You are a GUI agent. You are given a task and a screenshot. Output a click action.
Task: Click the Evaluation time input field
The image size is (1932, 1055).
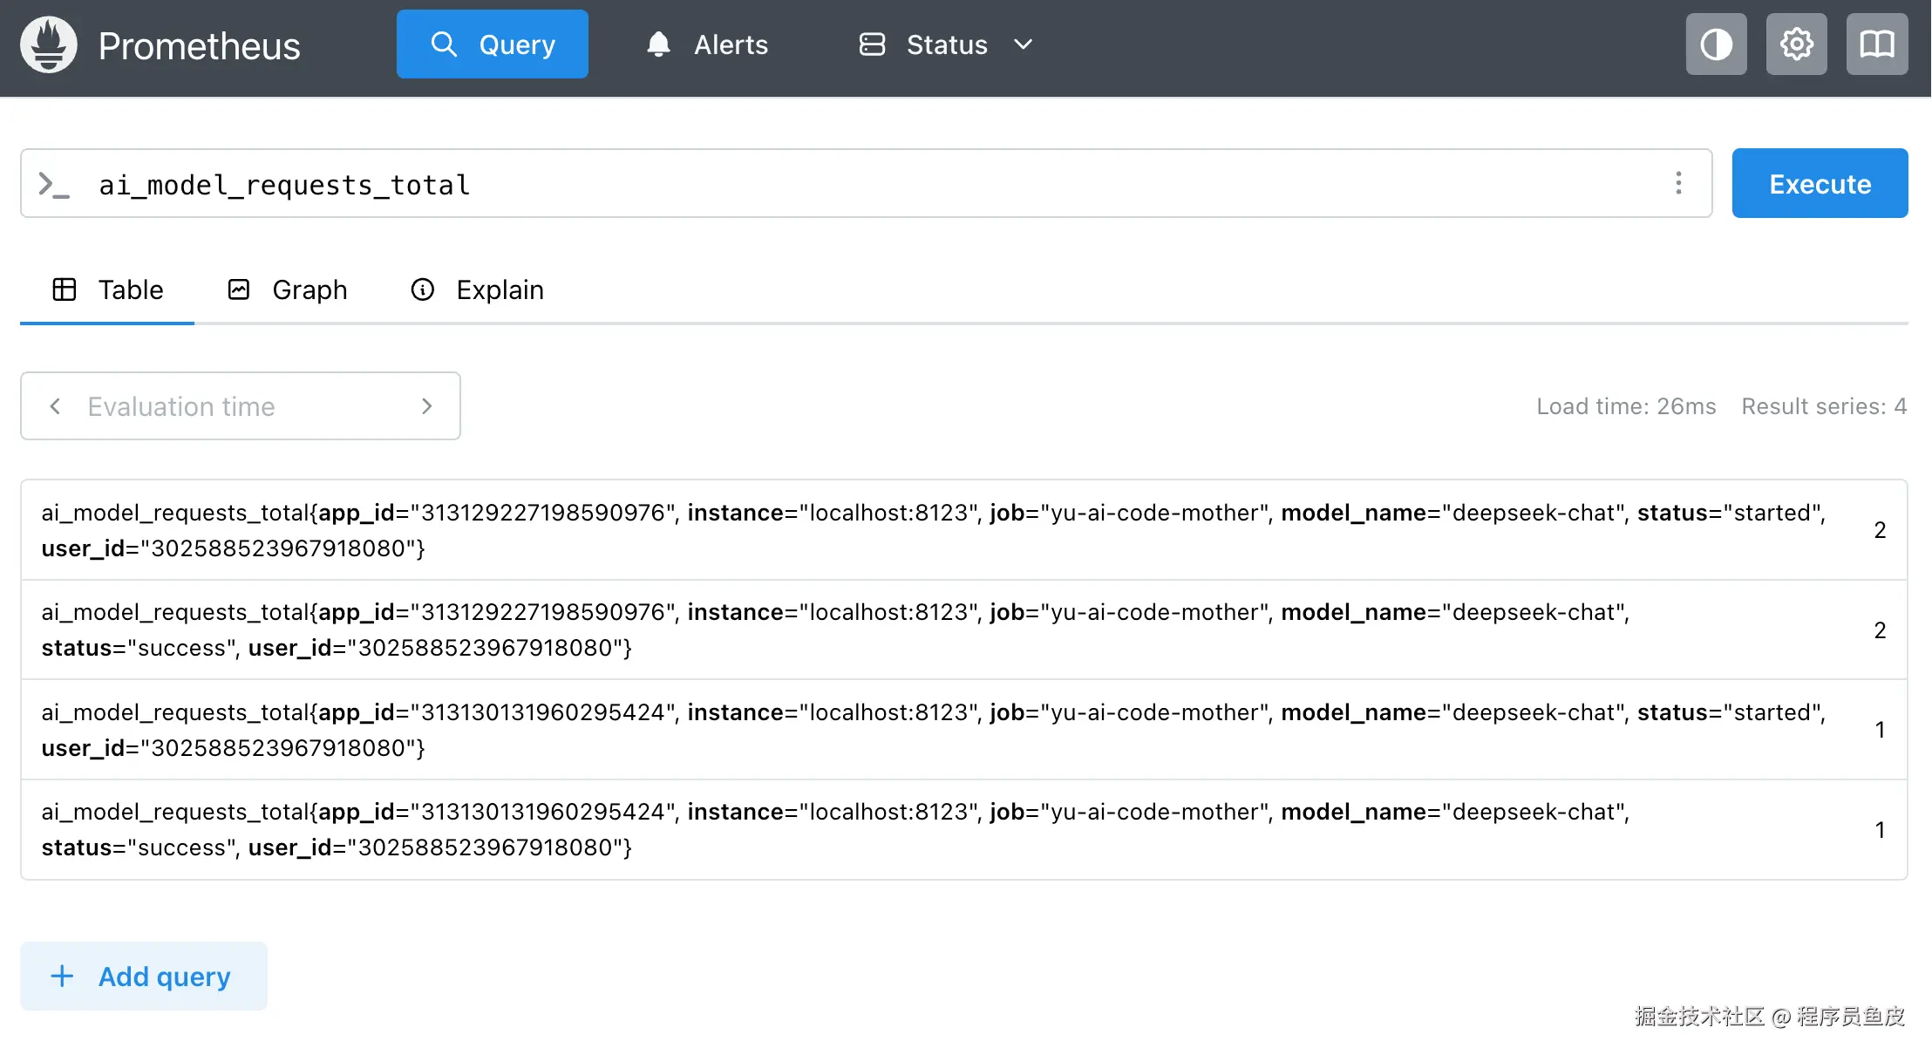[240, 406]
